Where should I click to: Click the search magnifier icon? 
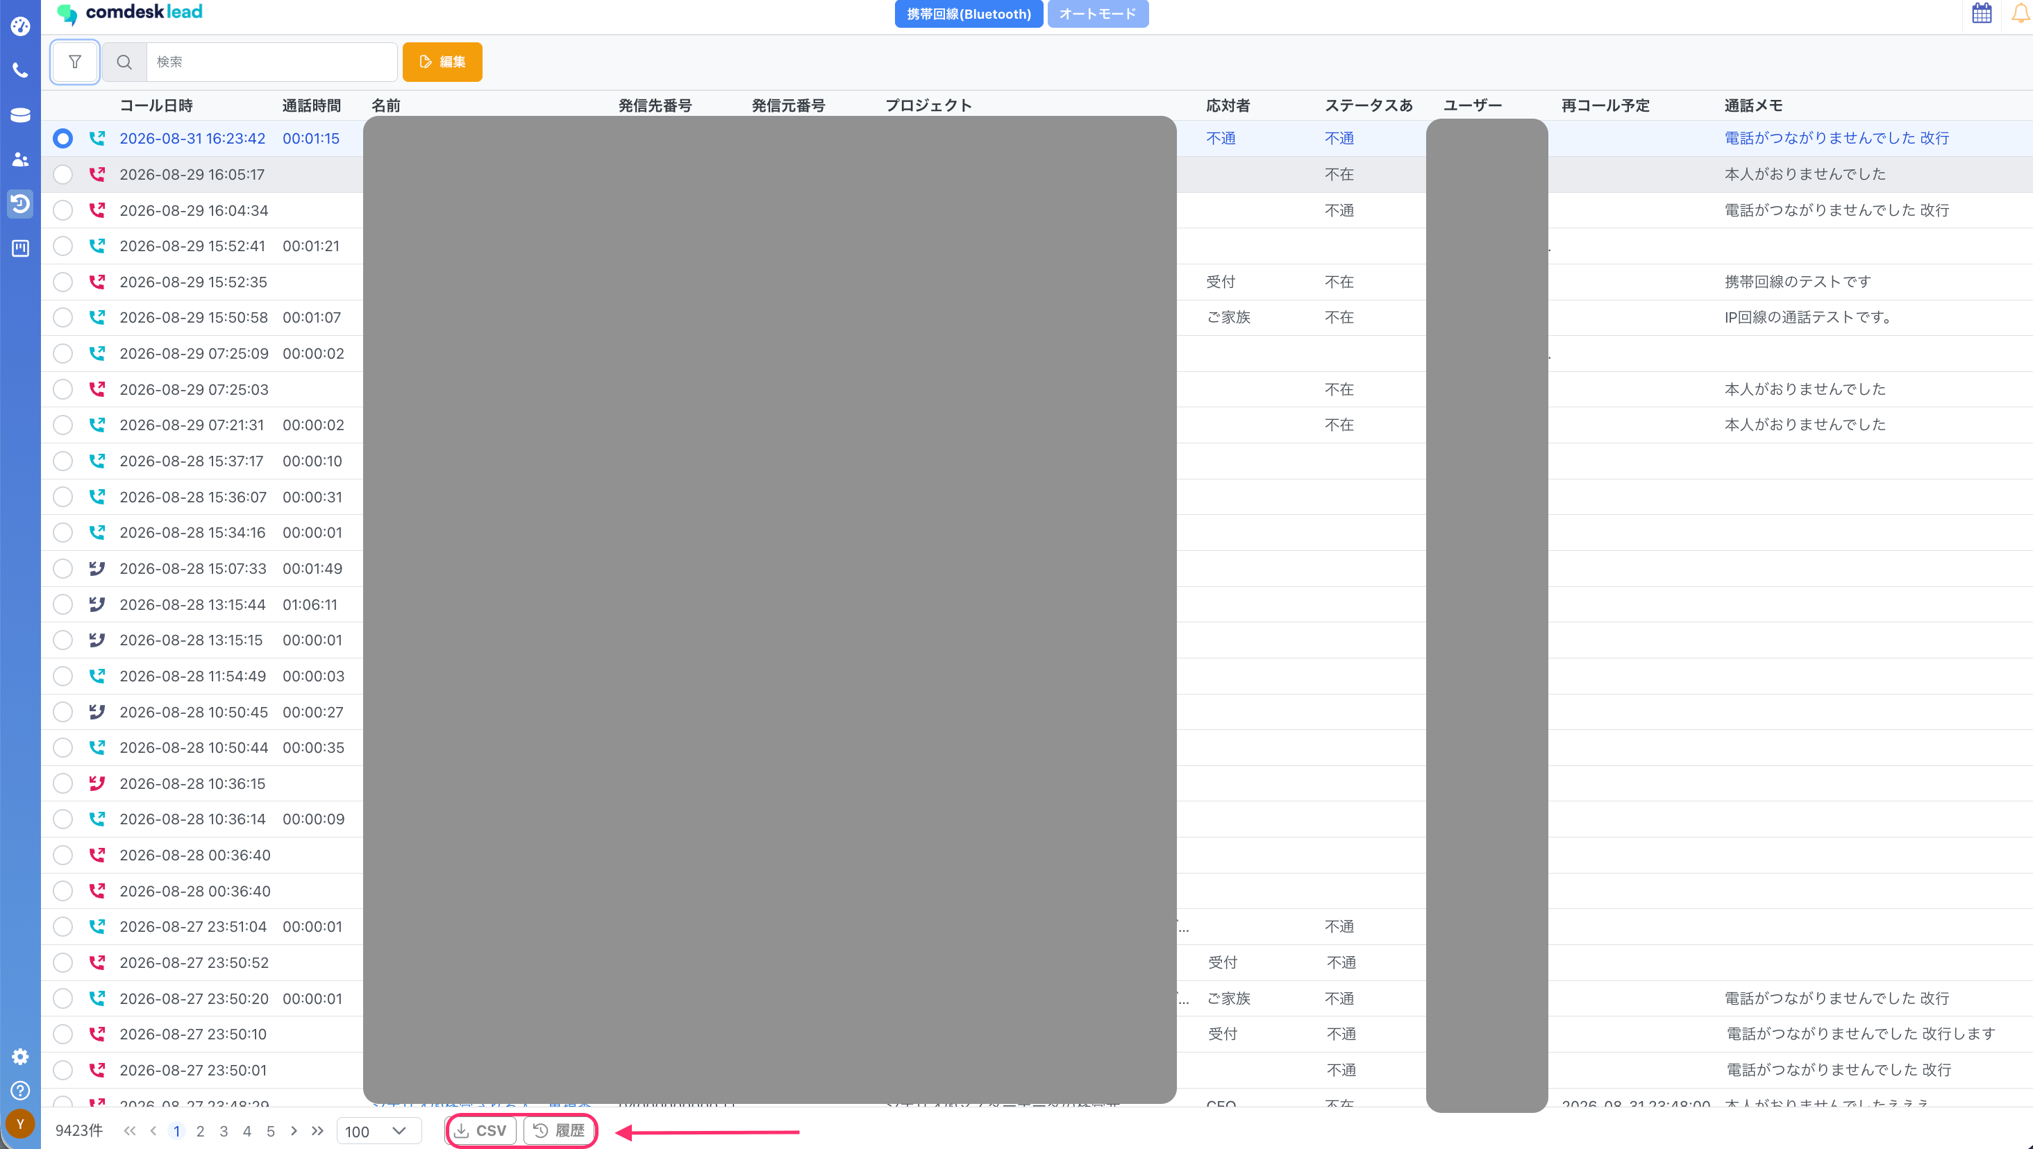pyautogui.click(x=125, y=62)
